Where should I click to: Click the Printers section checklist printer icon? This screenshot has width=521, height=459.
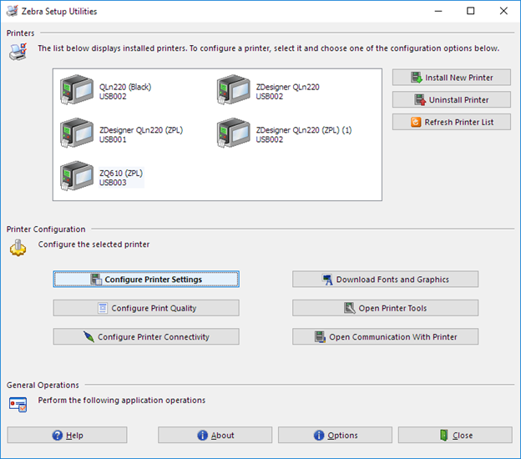tap(18, 52)
